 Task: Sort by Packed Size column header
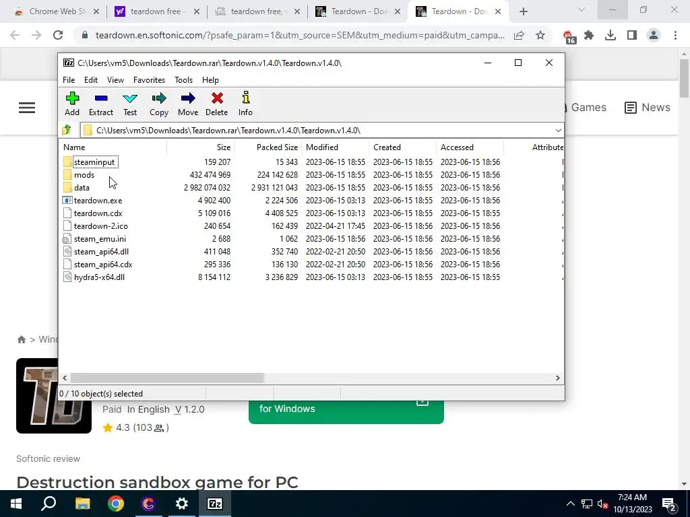(268, 147)
